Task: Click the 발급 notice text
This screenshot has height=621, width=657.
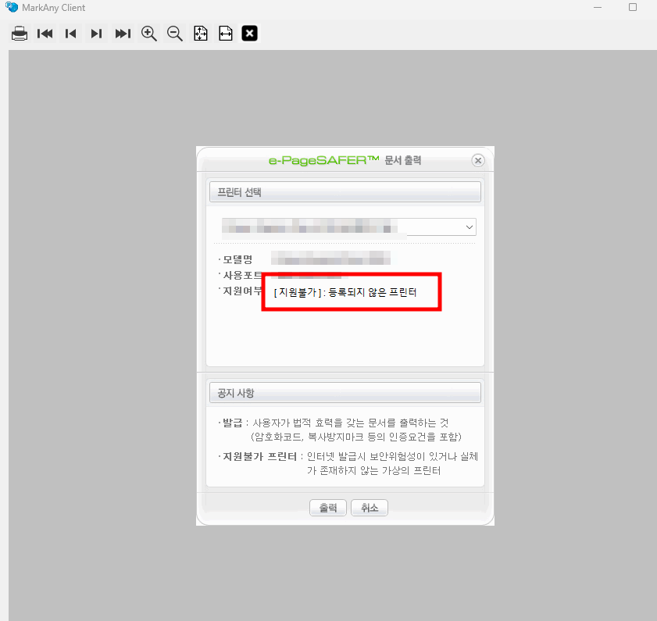Action: point(340,430)
